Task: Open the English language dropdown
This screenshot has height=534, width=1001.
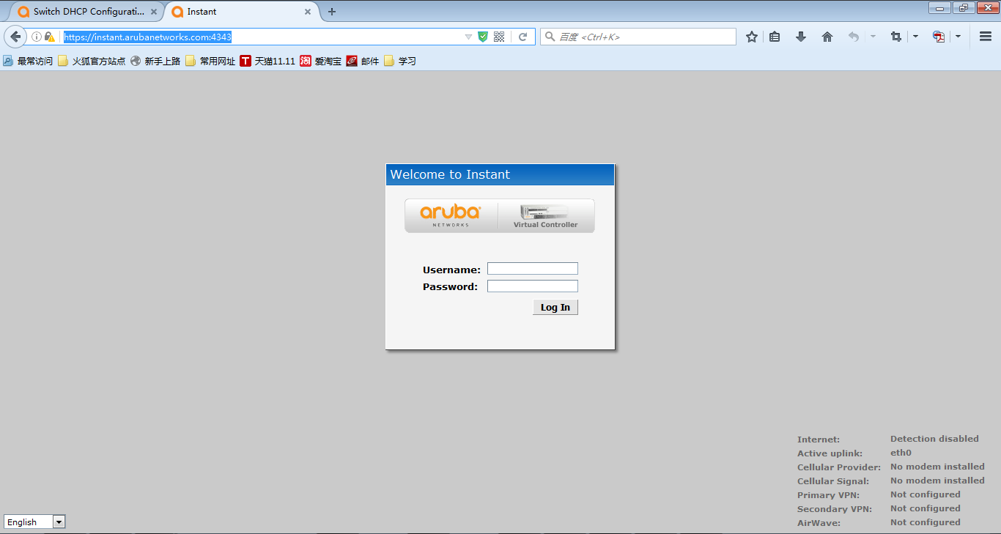Action: tap(34, 522)
